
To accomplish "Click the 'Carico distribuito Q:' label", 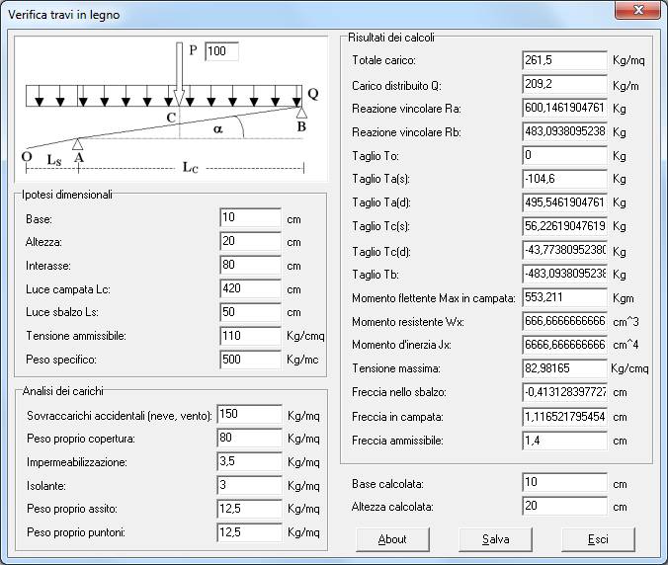I will [x=396, y=86].
